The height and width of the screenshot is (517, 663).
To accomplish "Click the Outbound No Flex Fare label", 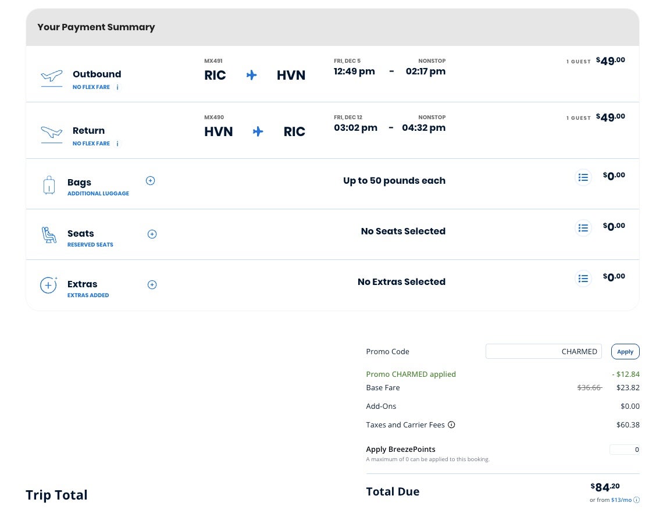I will pos(91,87).
